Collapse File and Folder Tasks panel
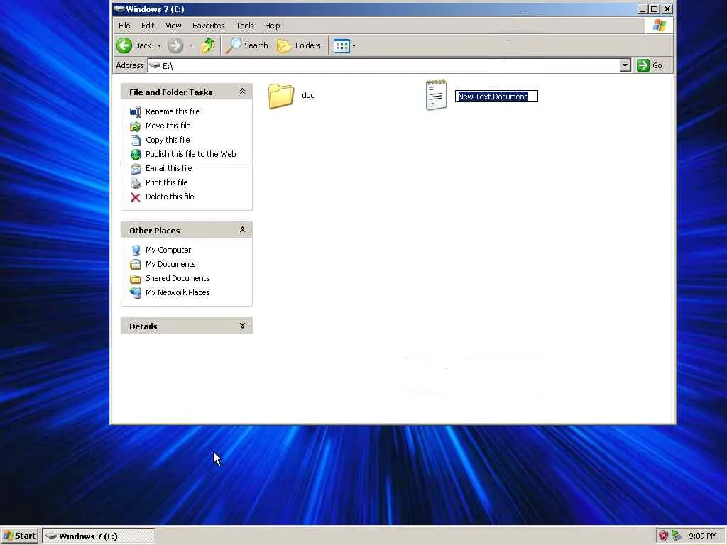The height and width of the screenshot is (545, 727). [242, 92]
